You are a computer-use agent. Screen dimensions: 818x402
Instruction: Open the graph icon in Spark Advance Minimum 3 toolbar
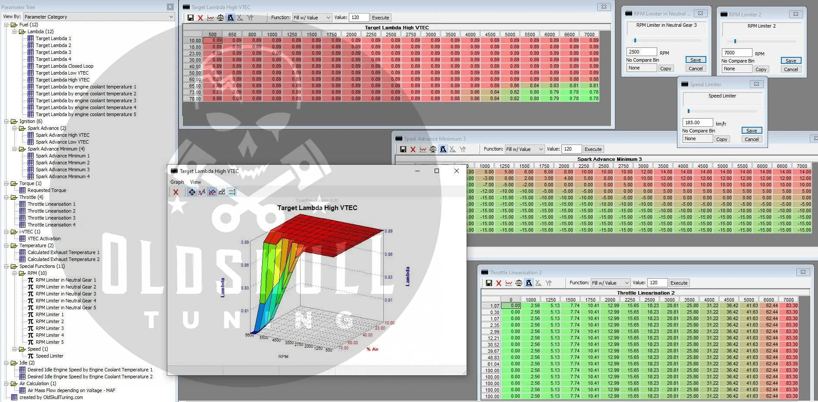coord(423,149)
